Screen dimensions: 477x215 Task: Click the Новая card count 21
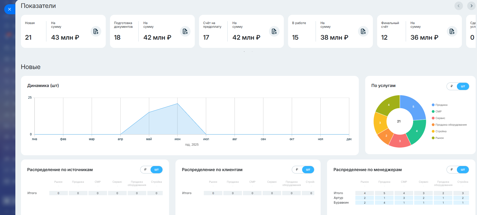28,38
